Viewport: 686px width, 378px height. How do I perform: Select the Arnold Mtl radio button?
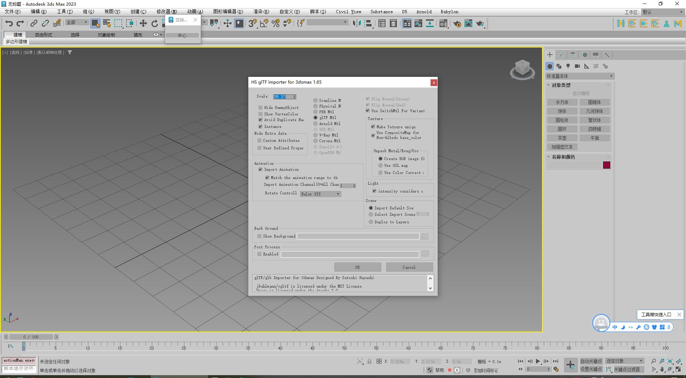tap(315, 124)
